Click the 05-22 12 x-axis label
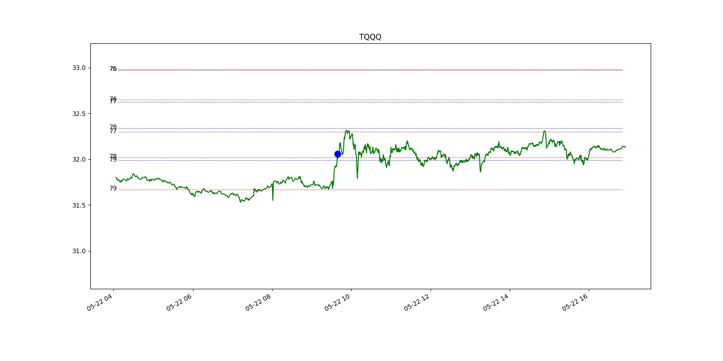Image resolution: width=723 pixels, height=361 pixels. 417,302
